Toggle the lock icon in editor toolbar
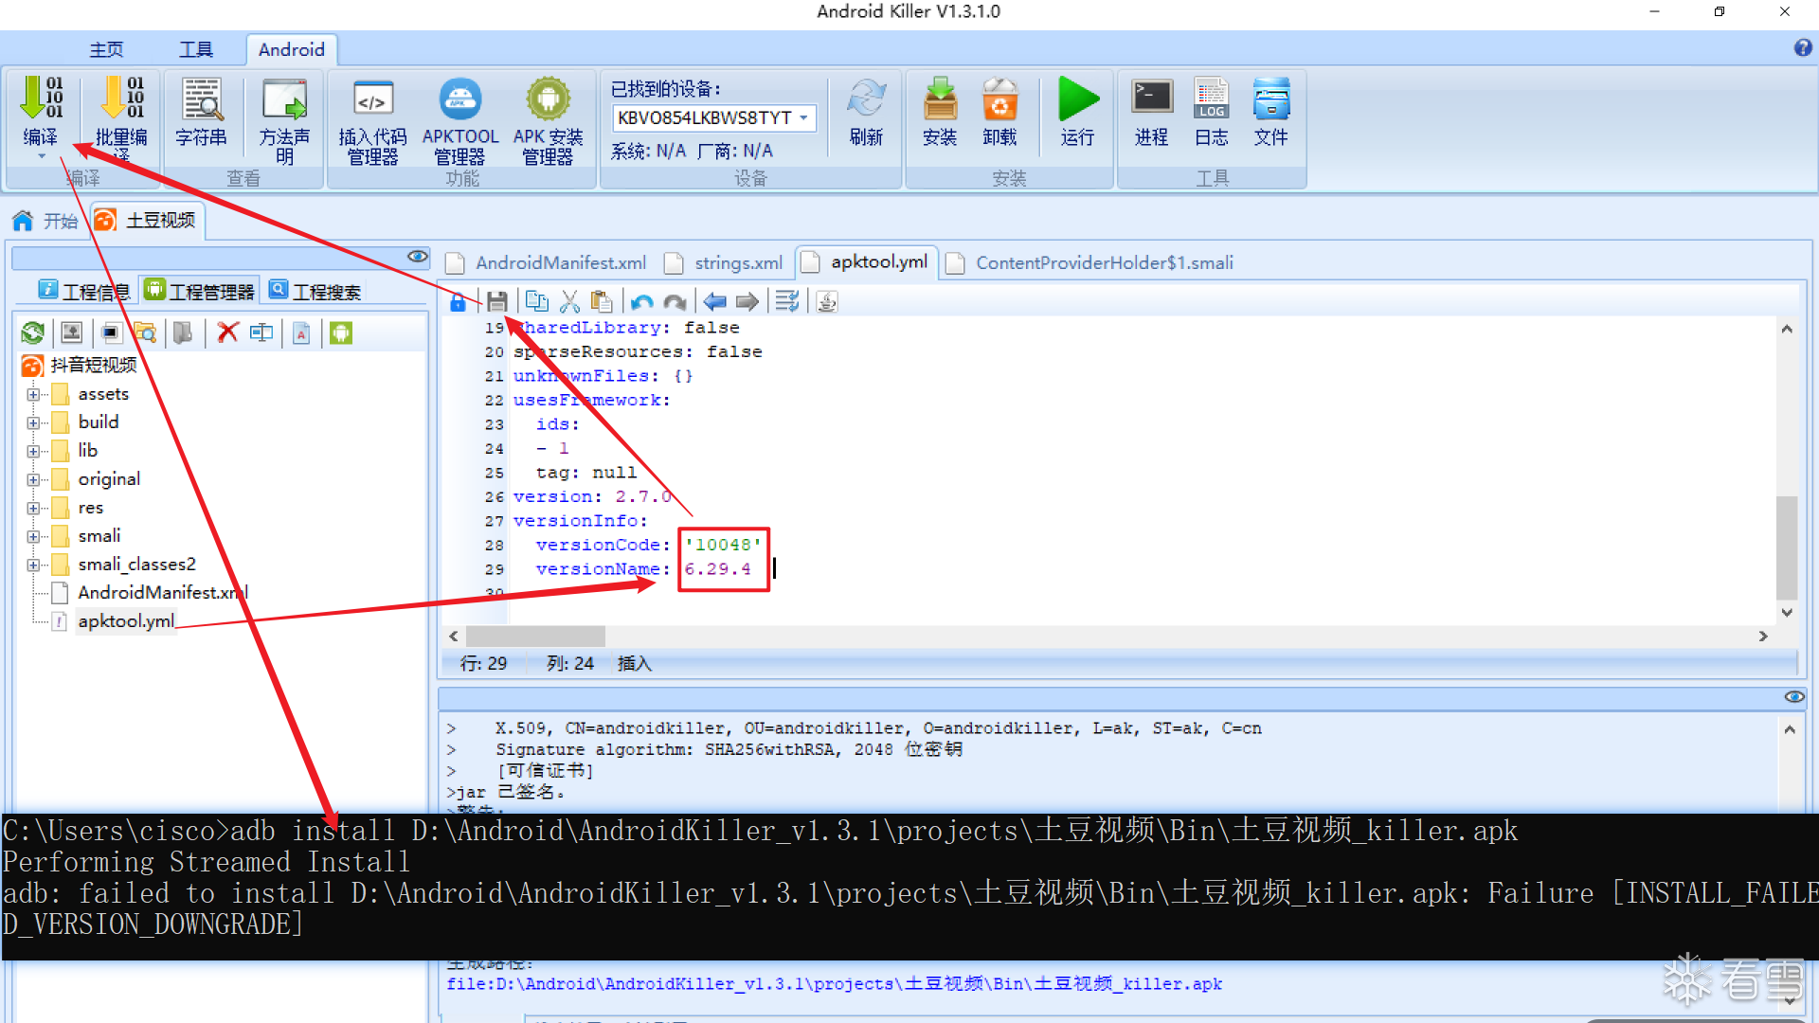The width and height of the screenshot is (1819, 1023). [458, 302]
